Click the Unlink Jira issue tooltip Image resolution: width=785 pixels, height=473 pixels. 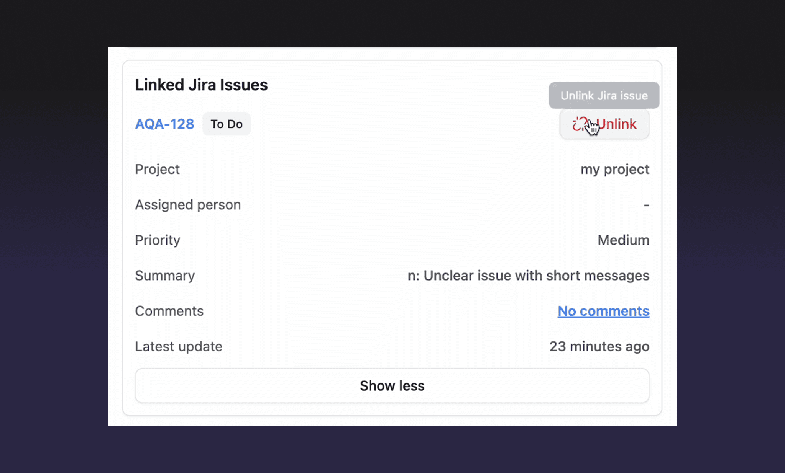603,95
